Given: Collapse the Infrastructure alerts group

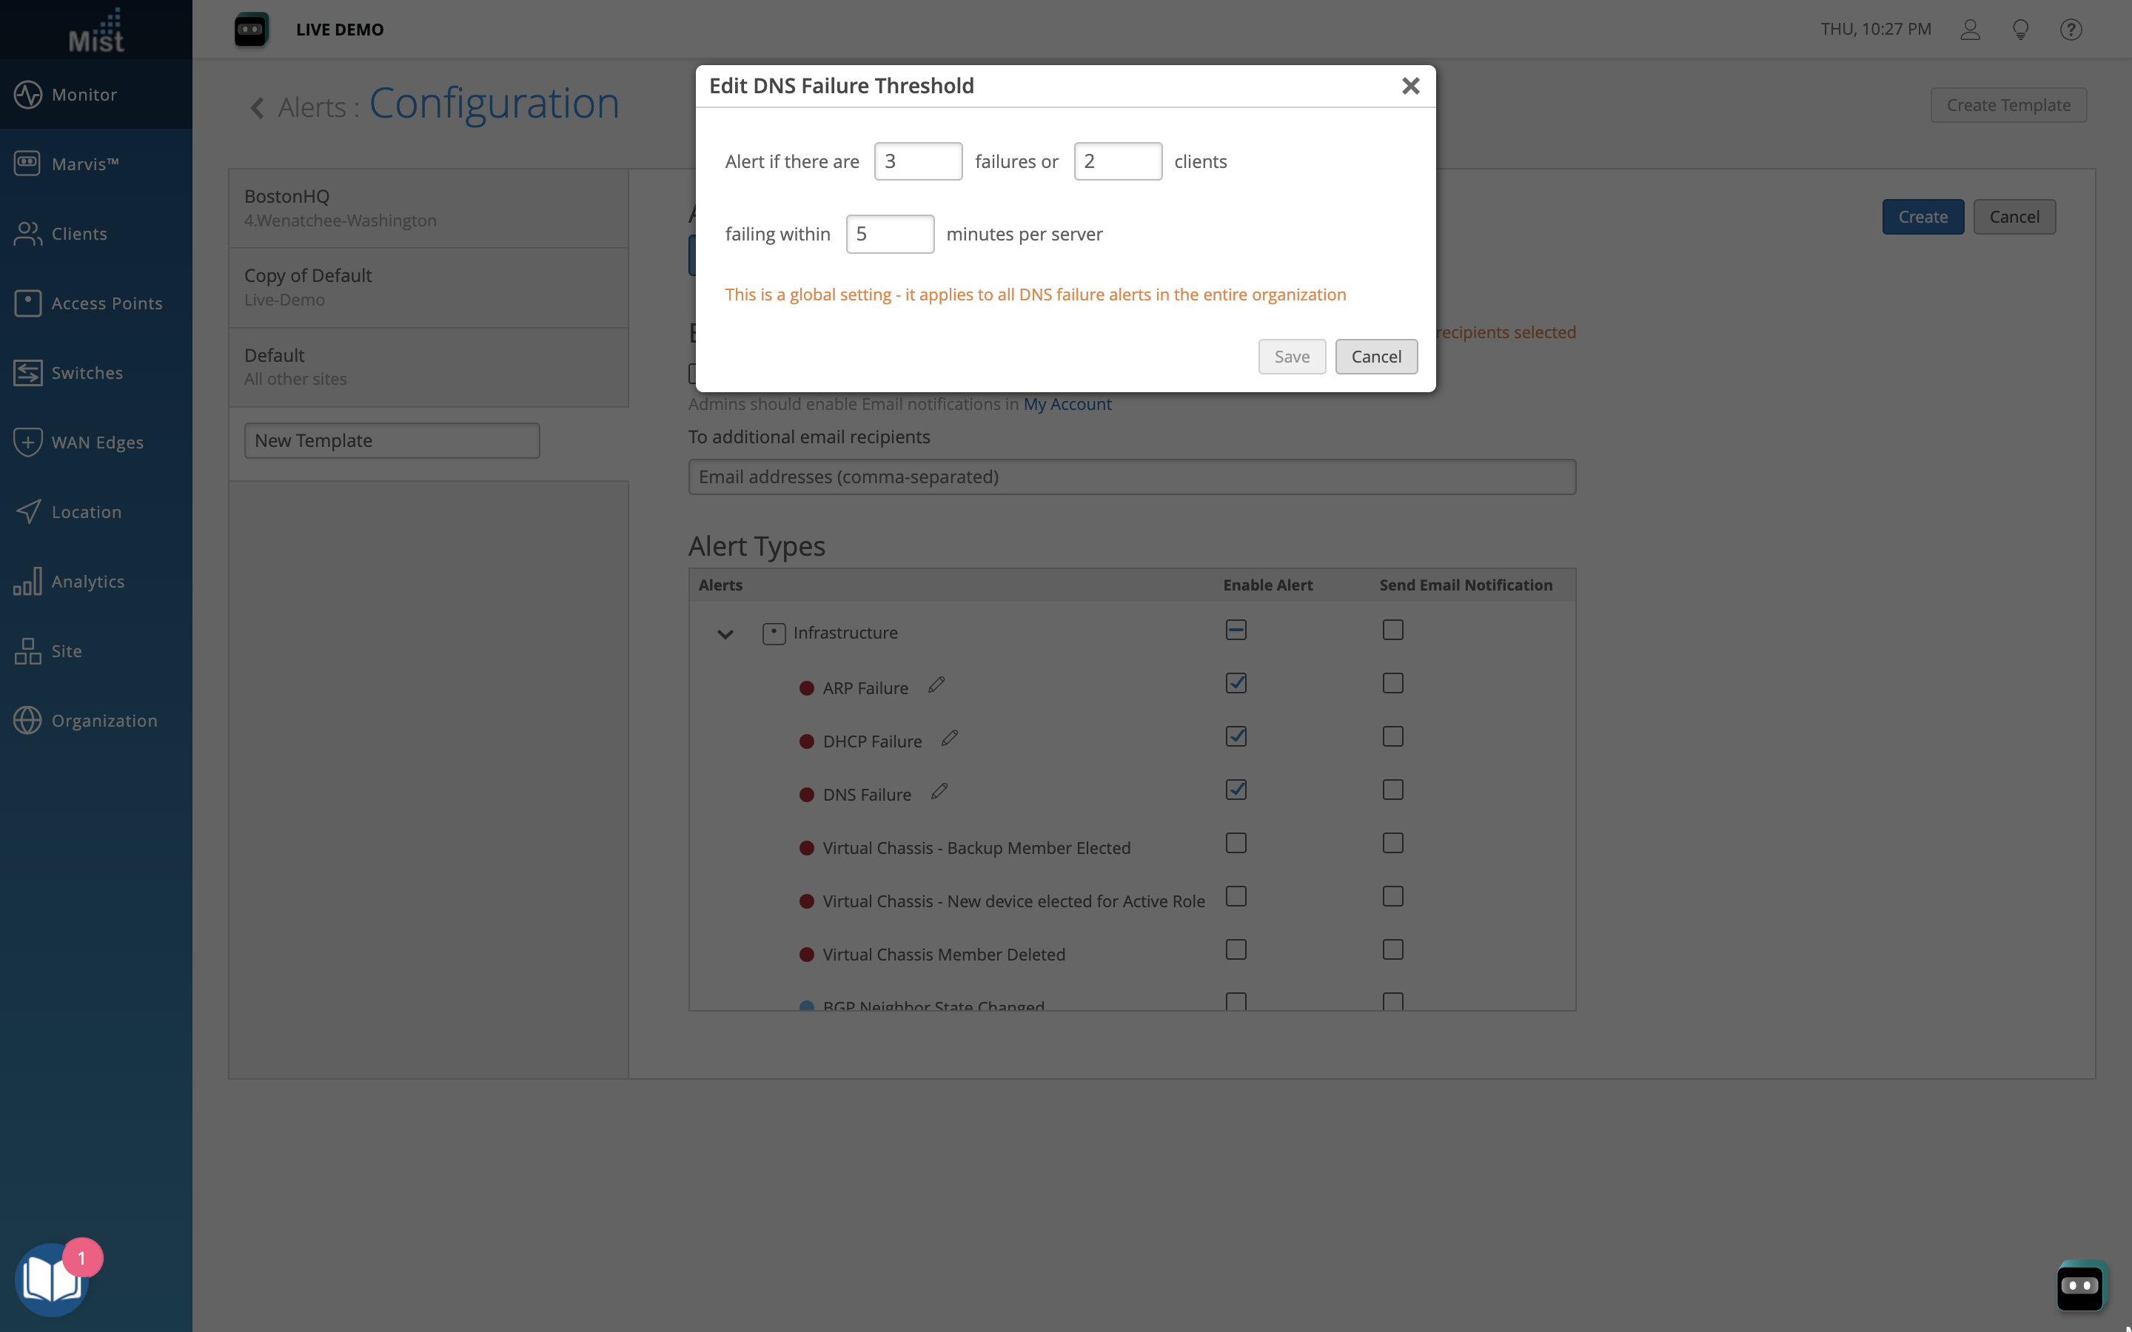Looking at the screenshot, I should (x=725, y=633).
